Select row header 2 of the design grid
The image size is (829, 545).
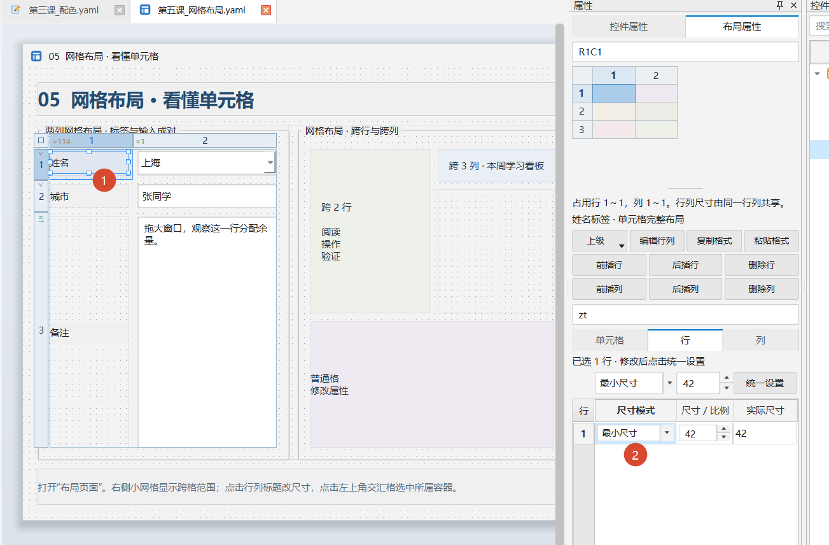click(41, 197)
